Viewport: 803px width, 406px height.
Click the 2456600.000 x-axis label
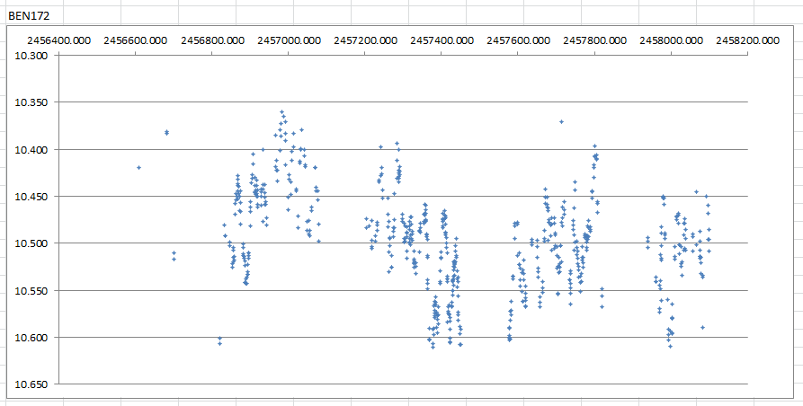coord(135,40)
